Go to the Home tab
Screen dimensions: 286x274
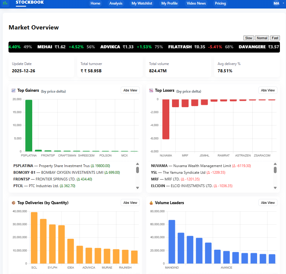[95, 3]
